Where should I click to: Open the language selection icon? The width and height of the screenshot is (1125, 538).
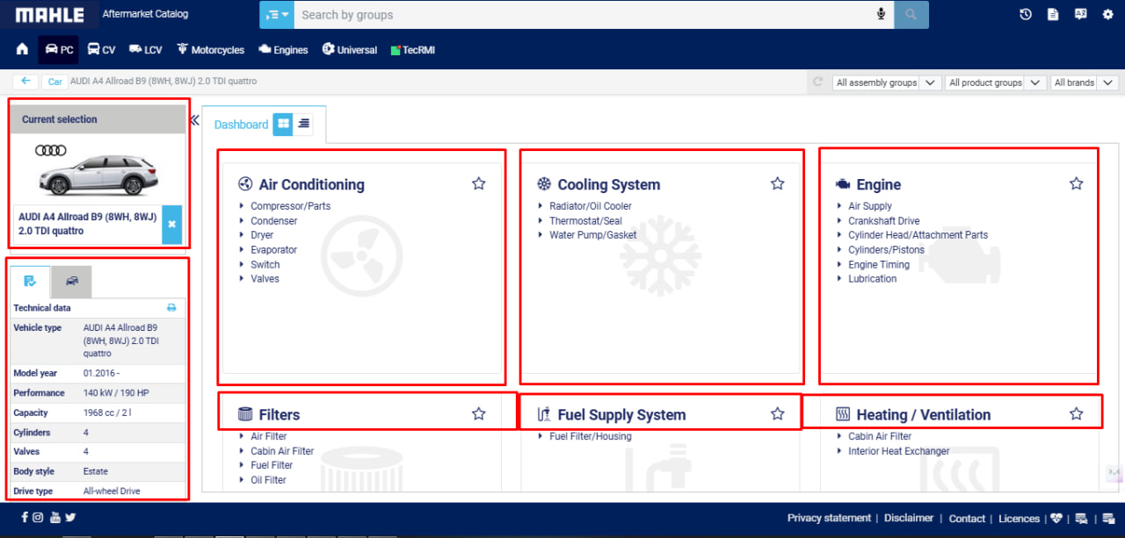click(x=1080, y=15)
